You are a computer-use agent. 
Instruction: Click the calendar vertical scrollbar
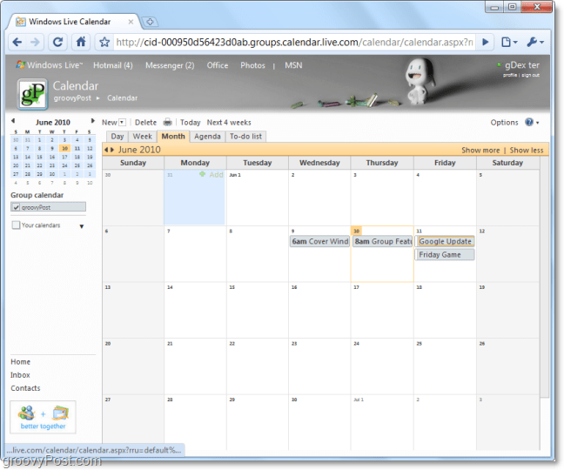[x=545, y=277]
